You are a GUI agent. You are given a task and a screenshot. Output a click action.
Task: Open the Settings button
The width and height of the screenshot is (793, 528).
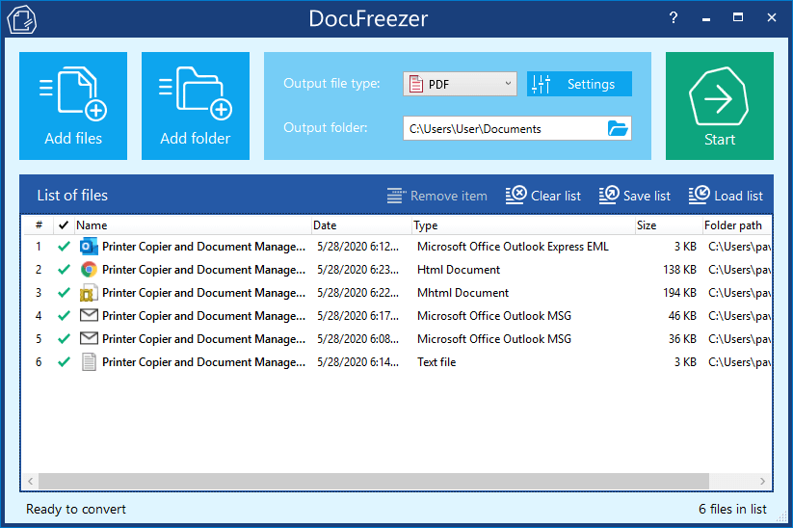(579, 84)
